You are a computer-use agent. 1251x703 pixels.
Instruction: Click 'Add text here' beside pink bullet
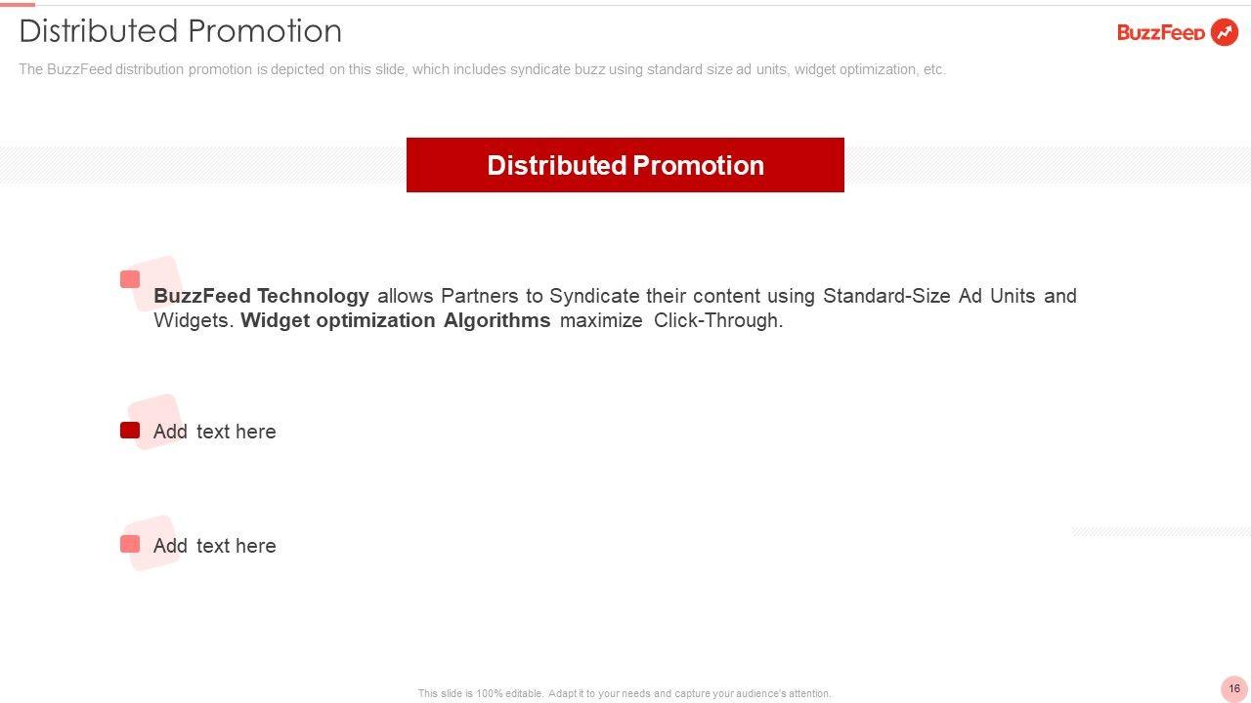pos(215,546)
